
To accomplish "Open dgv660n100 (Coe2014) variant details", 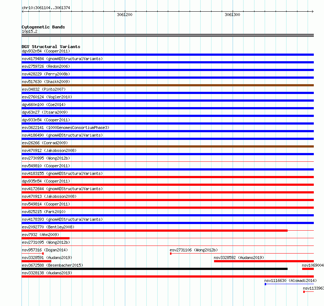I will (44, 105).
